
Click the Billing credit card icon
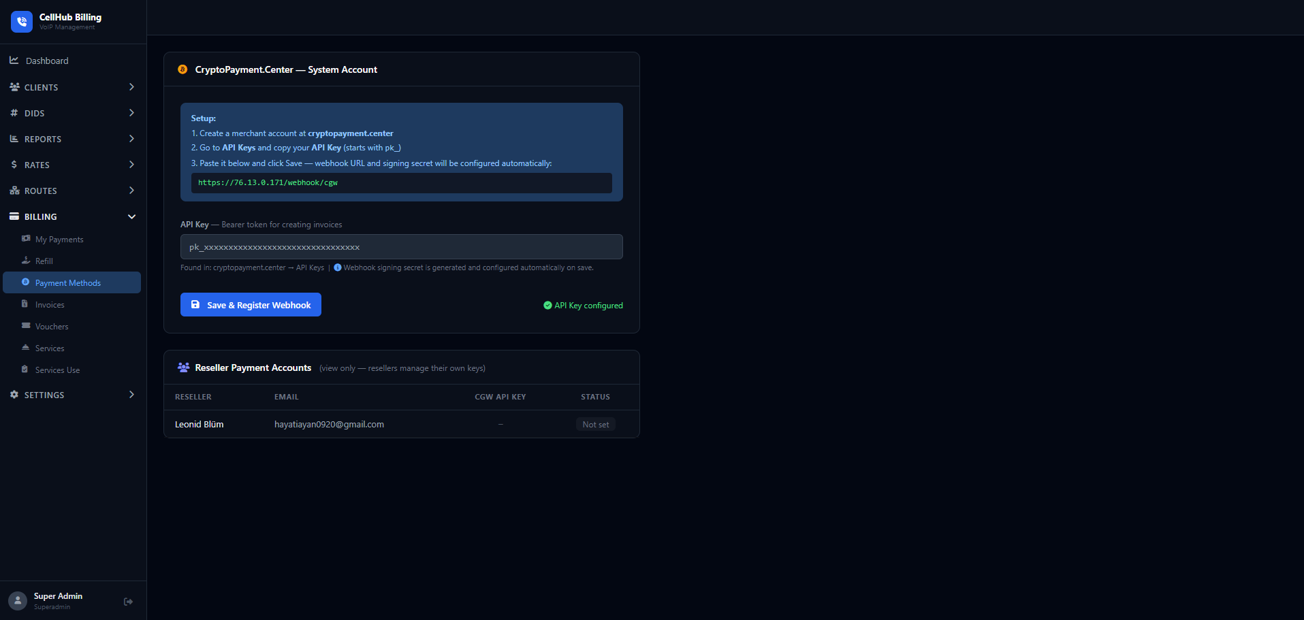pyautogui.click(x=14, y=216)
